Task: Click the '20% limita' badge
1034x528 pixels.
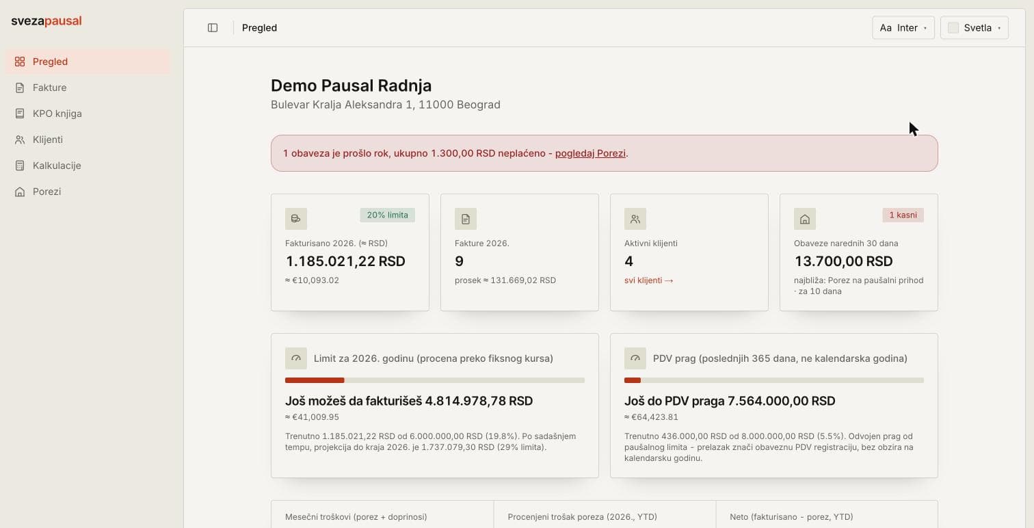Action: point(388,215)
